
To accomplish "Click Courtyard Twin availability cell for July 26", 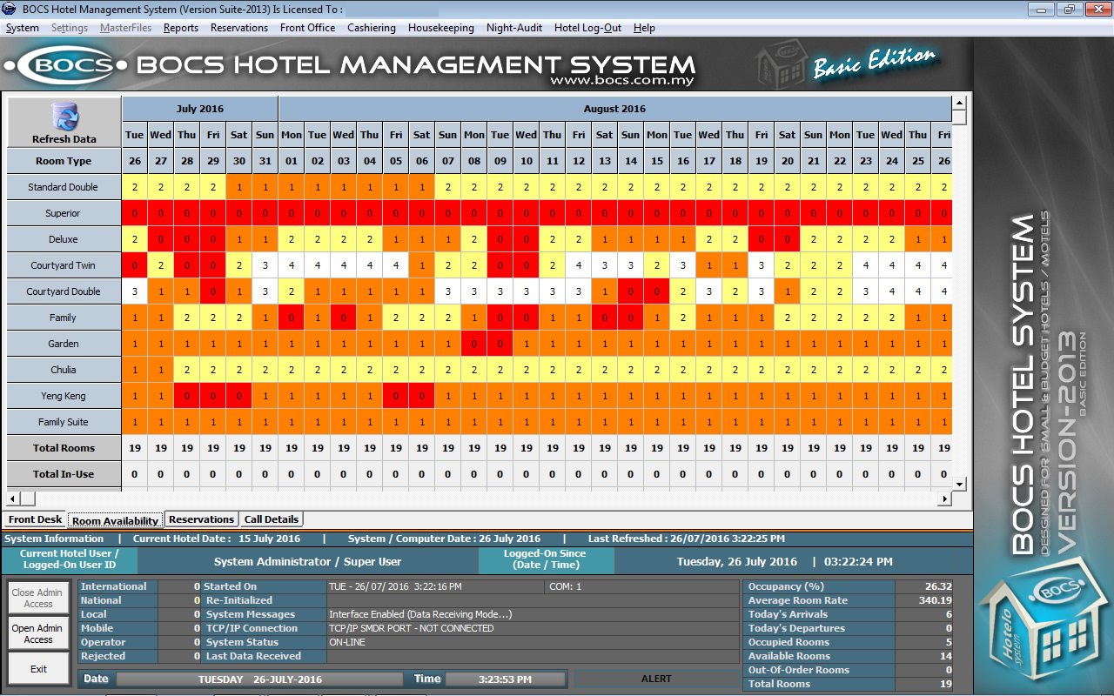I will click(x=135, y=265).
